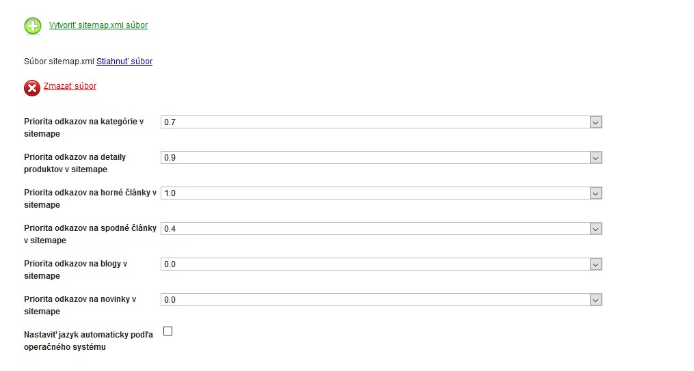Click the "Zmazať súbor" link
Viewport: 694px width, 371px height.
tap(70, 86)
